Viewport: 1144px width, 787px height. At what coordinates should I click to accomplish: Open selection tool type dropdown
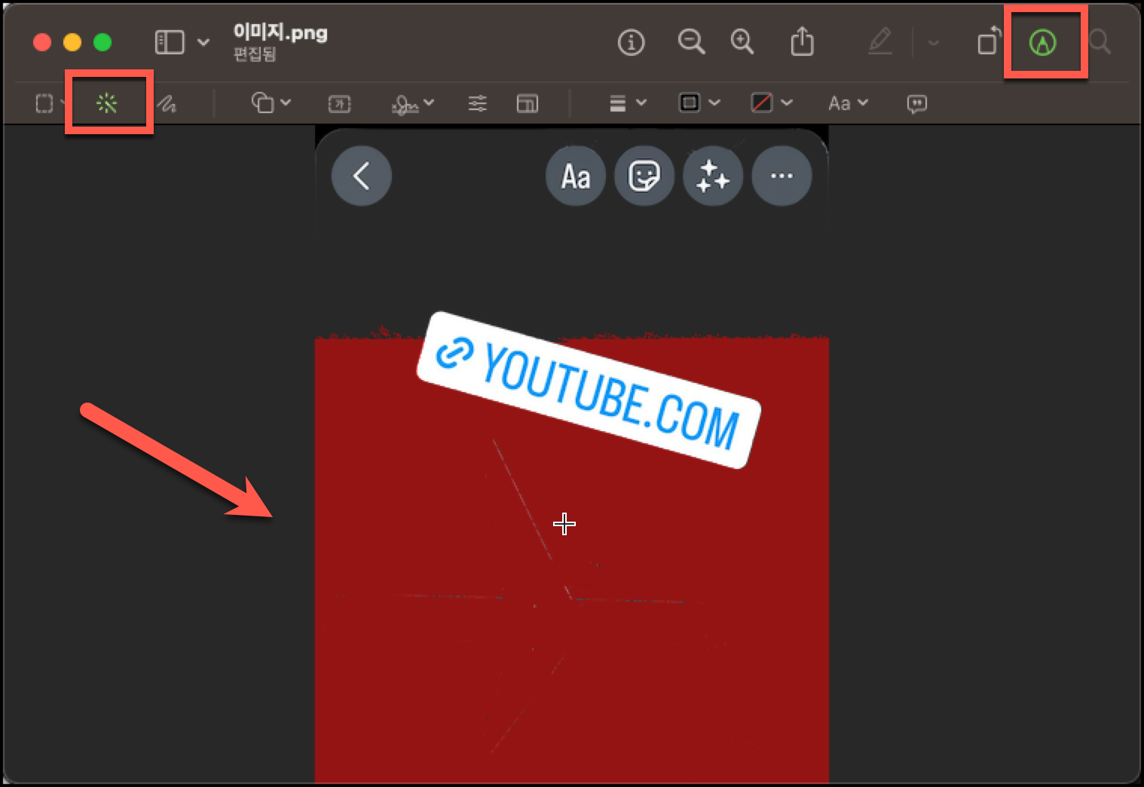[63, 103]
